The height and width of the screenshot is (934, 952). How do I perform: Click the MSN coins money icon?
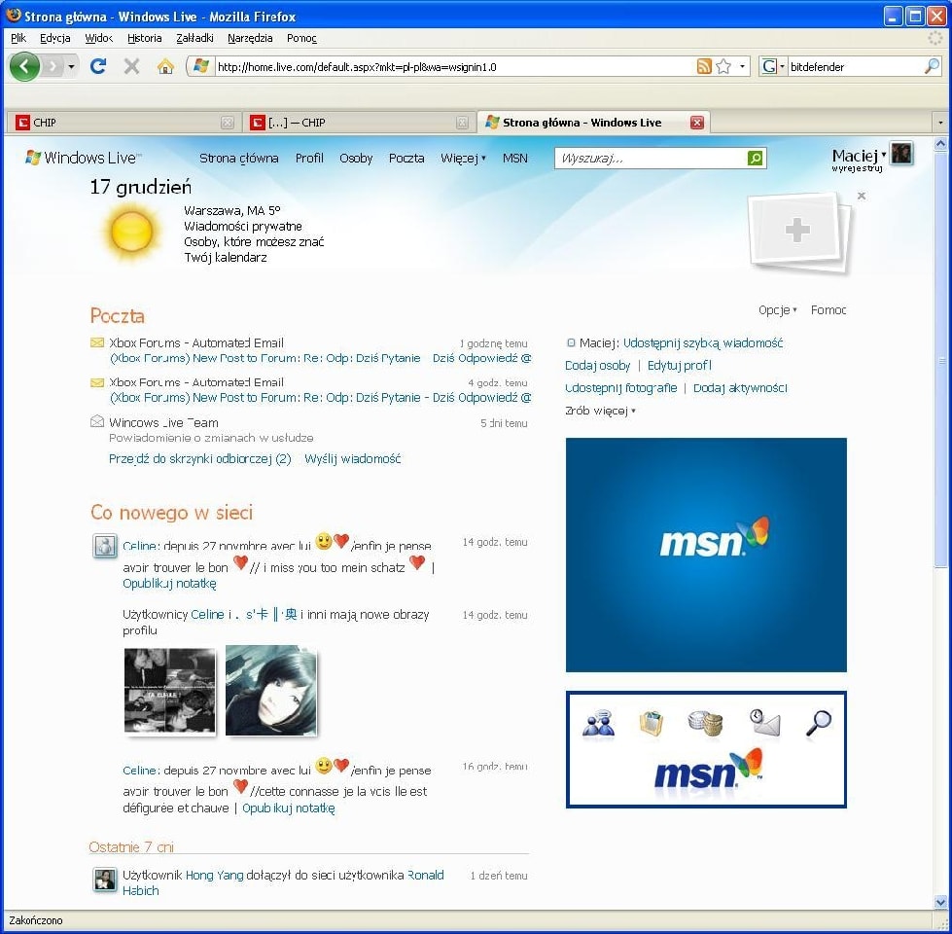[705, 723]
